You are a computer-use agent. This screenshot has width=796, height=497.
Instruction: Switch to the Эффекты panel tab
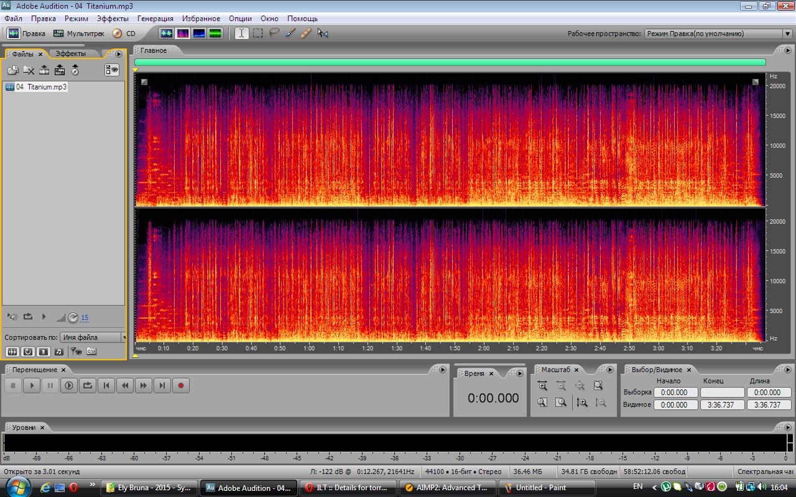point(70,54)
